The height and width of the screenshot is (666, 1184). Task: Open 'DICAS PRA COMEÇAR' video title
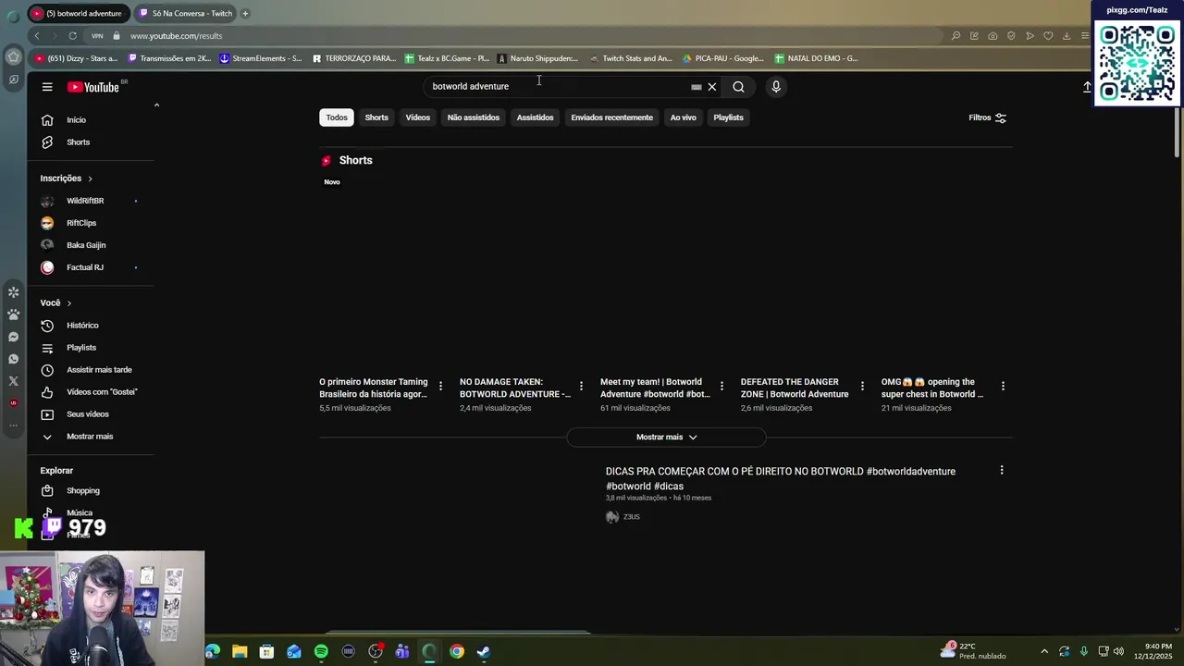(781, 478)
